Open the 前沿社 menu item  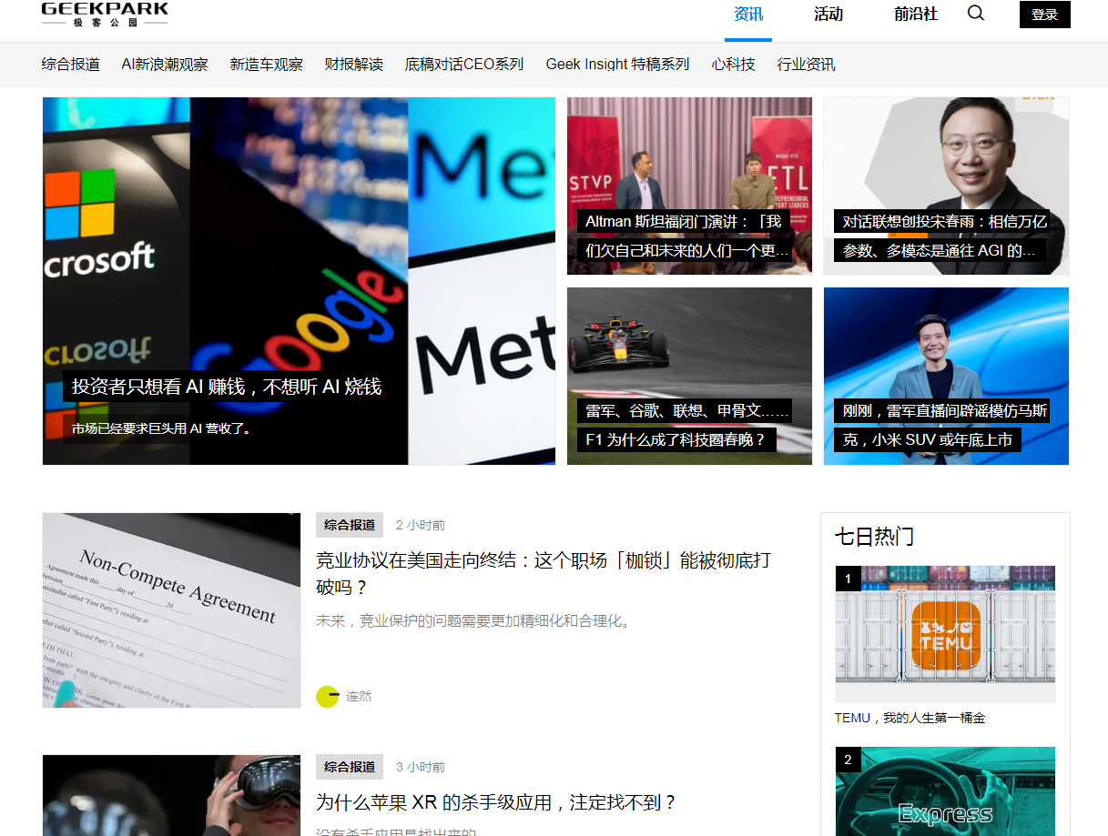click(x=916, y=15)
